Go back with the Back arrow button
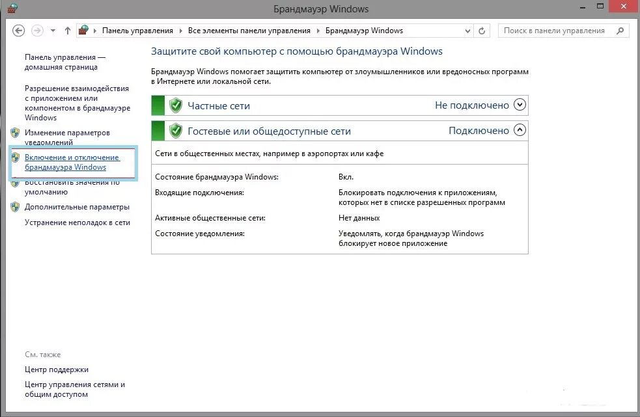 [x=18, y=31]
